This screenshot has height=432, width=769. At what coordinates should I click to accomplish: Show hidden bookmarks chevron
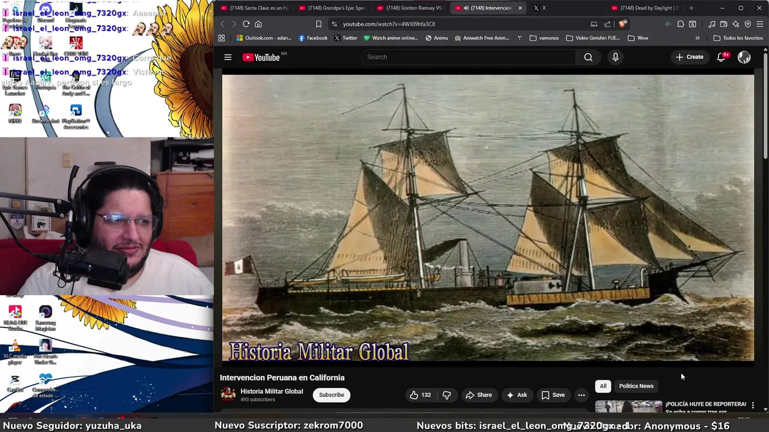click(698, 38)
